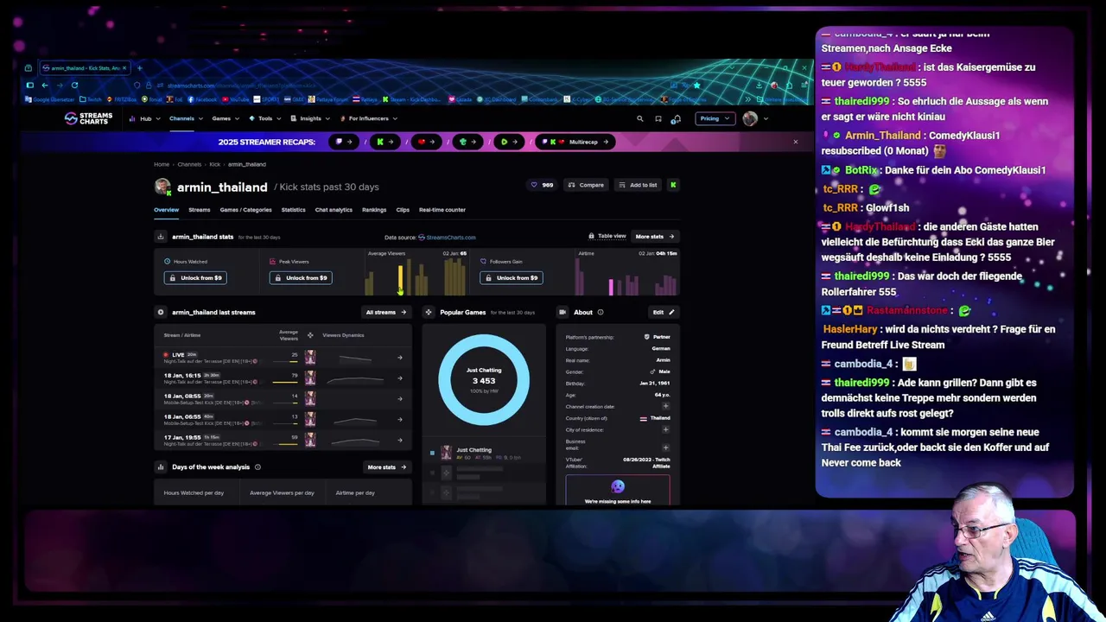Open the Kick streamer recap pill
The width and height of the screenshot is (1106, 622).
(385, 142)
